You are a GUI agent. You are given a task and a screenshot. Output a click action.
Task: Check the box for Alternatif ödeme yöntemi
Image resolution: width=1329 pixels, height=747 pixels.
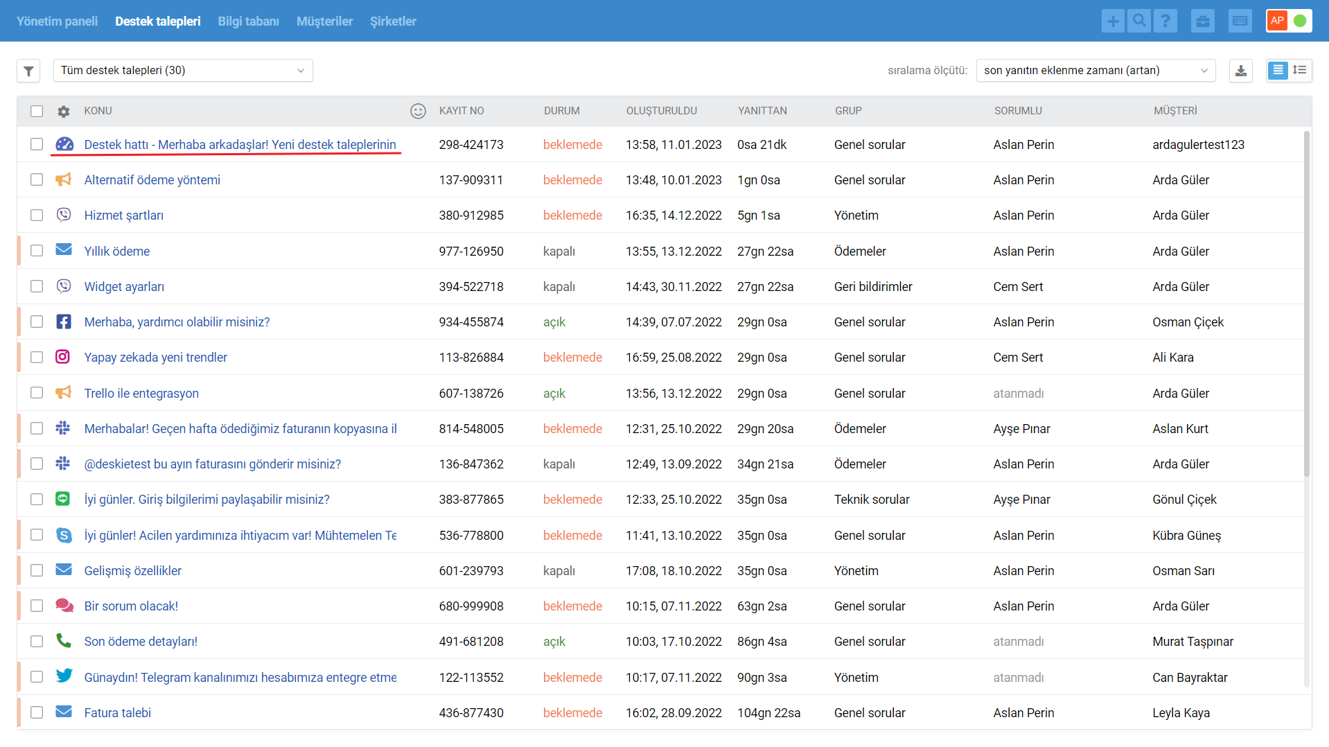[37, 179]
